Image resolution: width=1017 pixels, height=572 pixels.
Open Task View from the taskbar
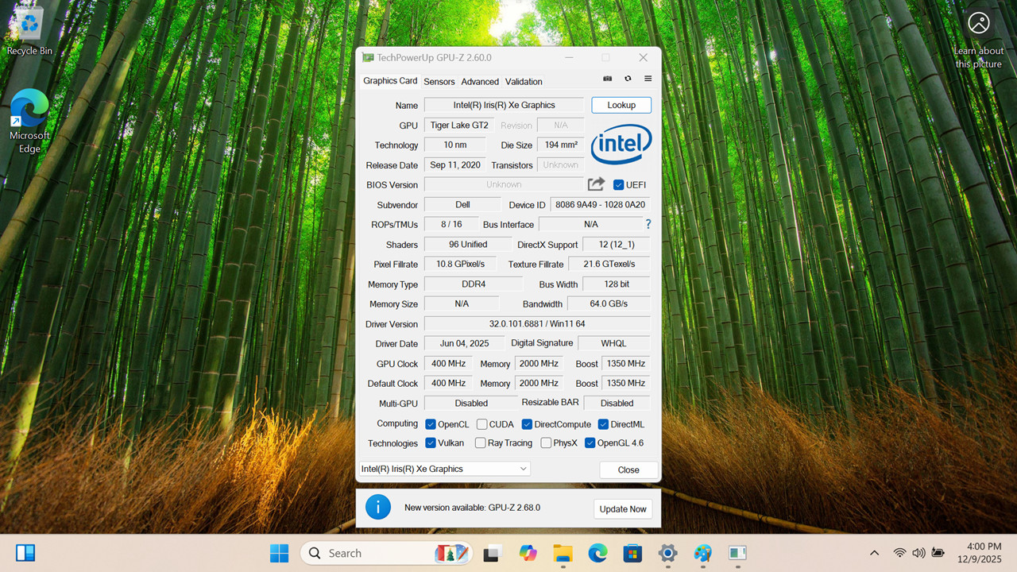pyautogui.click(x=494, y=553)
